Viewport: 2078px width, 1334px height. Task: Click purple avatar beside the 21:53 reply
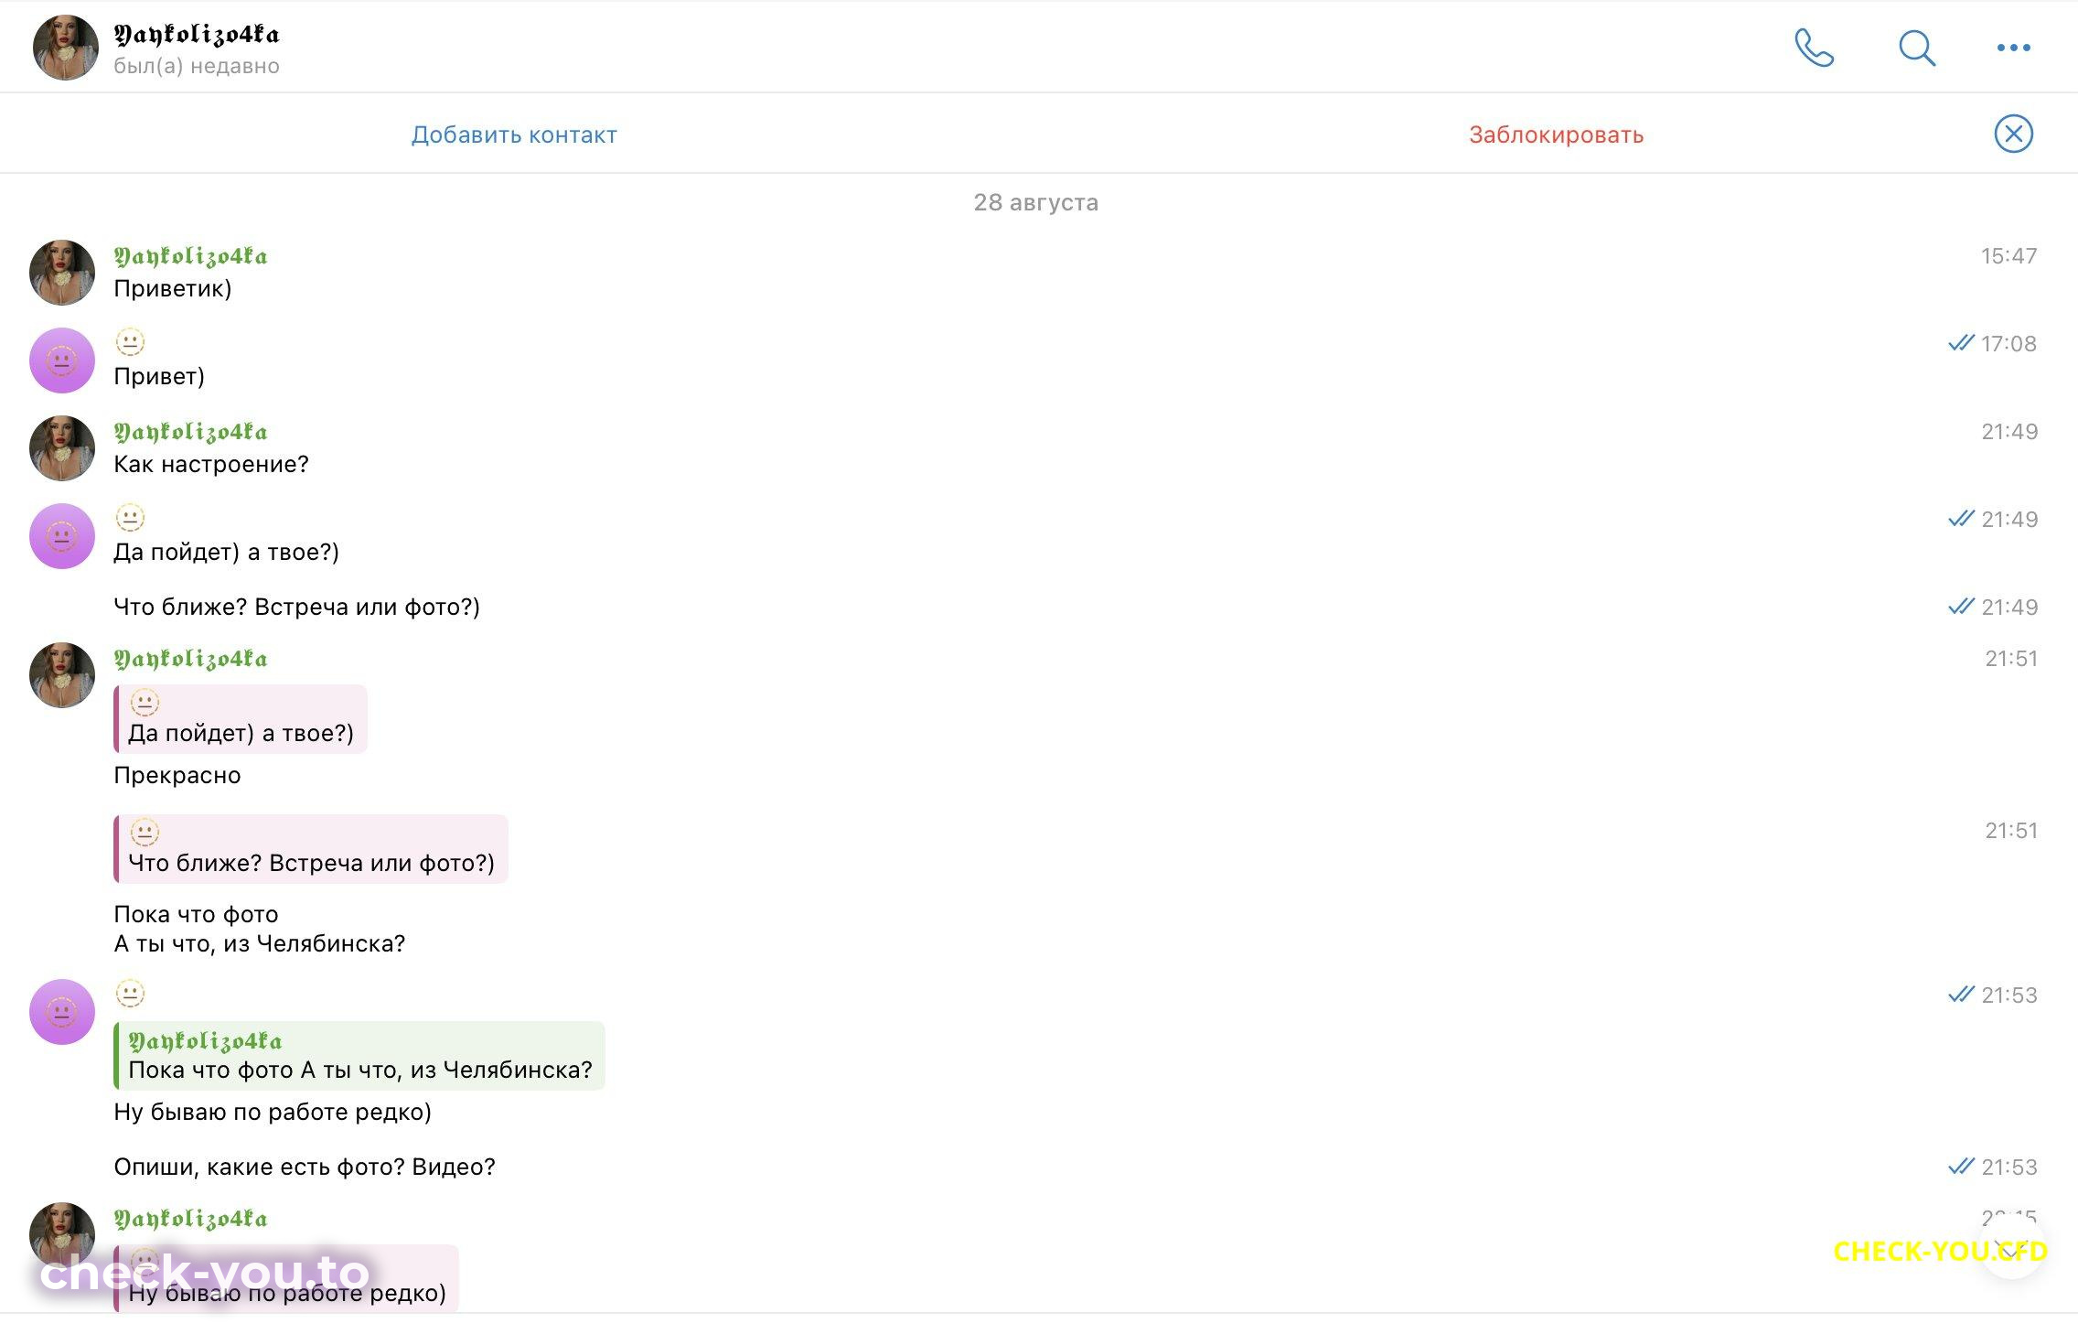point(62,1012)
